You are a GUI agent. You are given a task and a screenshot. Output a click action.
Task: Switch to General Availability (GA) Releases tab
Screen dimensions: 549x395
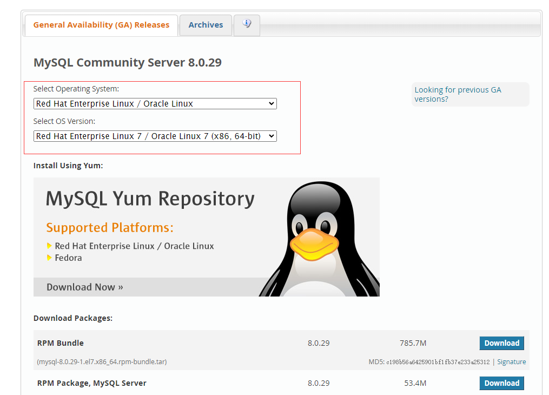[101, 25]
